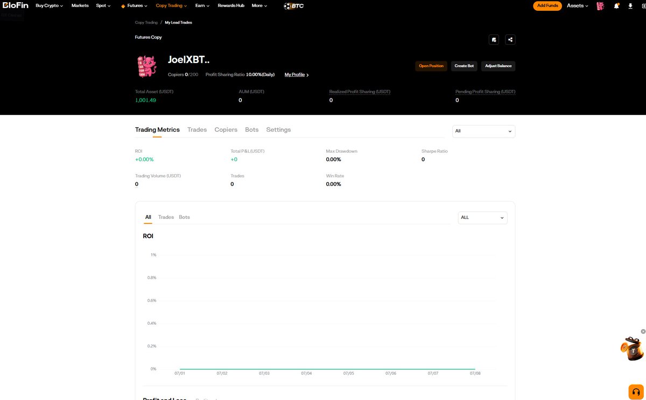The height and width of the screenshot is (400, 646).
Task: Expand the Spot menu
Action: (x=103, y=5)
